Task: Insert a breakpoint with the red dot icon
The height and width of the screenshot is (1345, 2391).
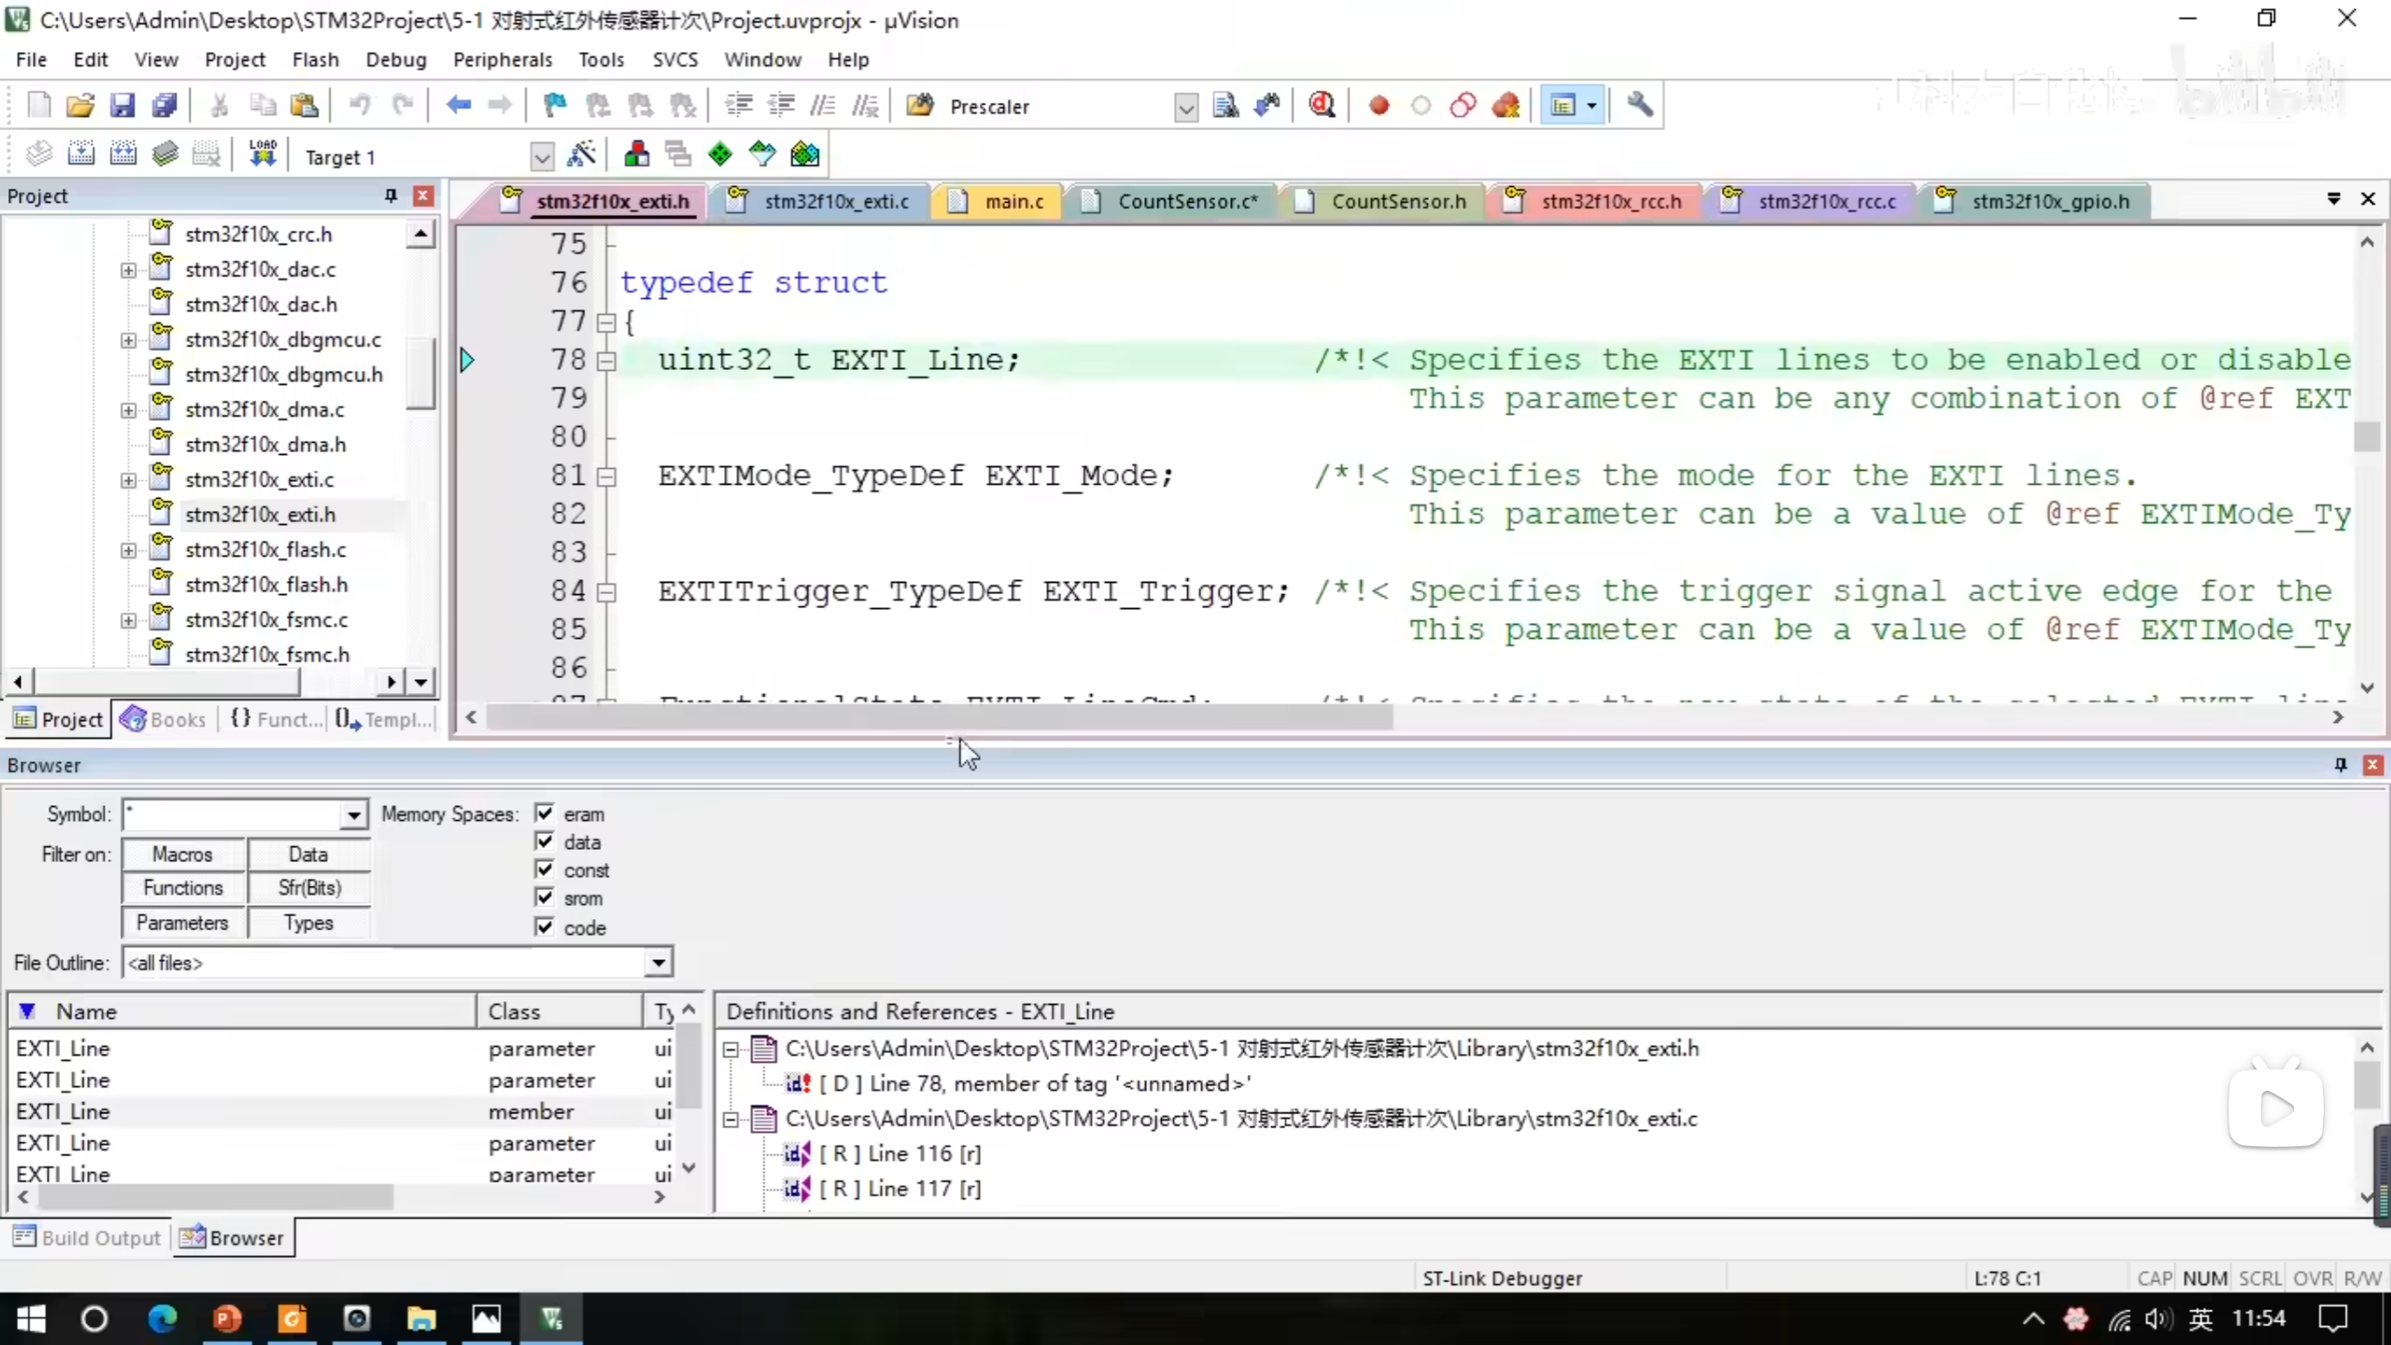Action: pos(1379,106)
